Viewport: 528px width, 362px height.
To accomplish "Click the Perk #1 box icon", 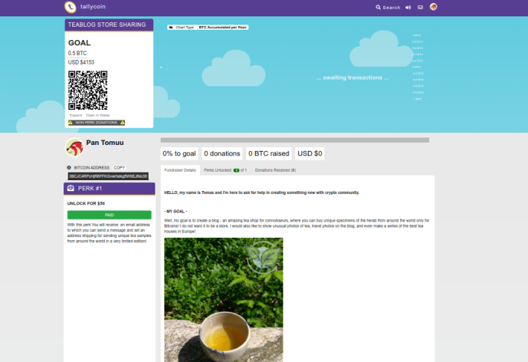I will click(x=71, y=188).
